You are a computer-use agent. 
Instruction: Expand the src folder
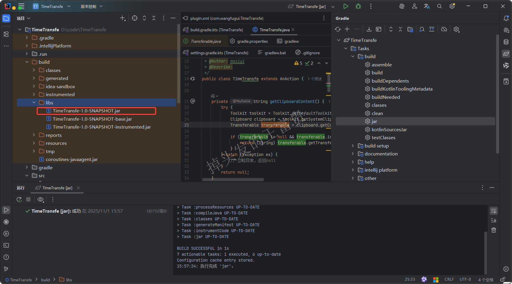[x=27, y=175]
